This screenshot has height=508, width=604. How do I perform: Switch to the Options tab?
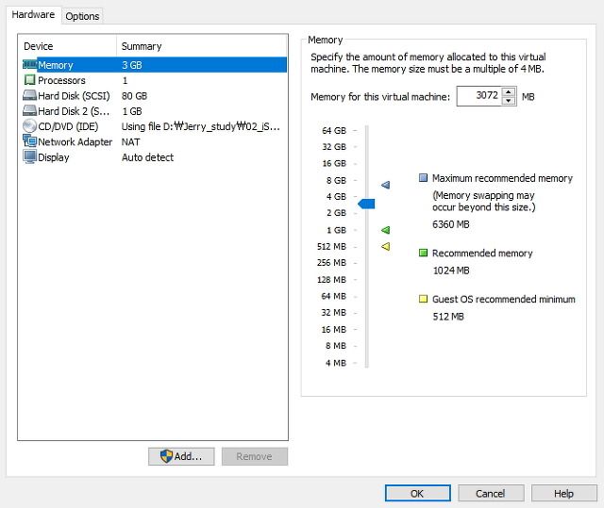(x=82, y=16)
